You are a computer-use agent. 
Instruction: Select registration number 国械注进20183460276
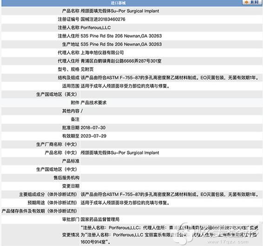coord(103,20)
